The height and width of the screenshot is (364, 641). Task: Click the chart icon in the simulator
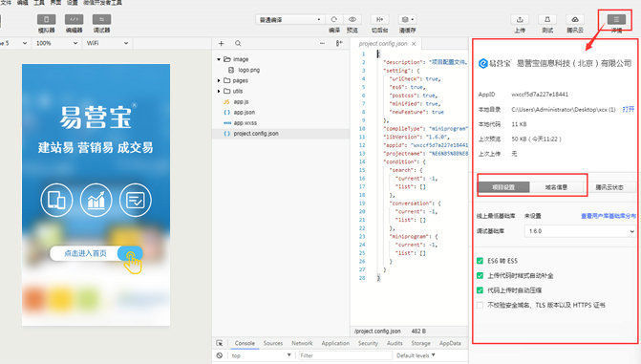pyautogui.click(x=96, y=200)
